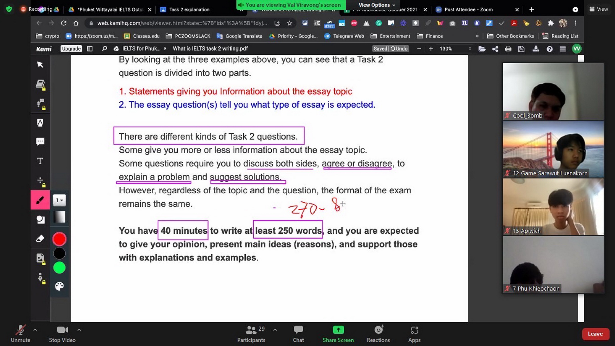This screenshot has width=615, height=346.
Task: Select the Kami shapes tool
Action: (x=40, y=220)
